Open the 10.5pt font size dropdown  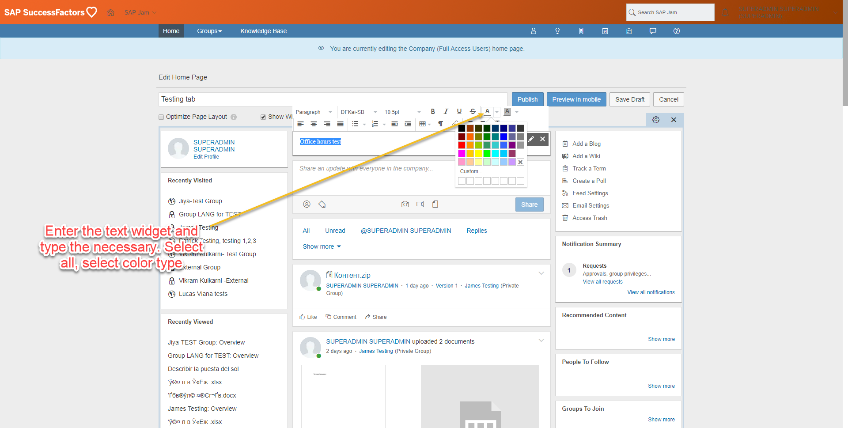[402, 112]
